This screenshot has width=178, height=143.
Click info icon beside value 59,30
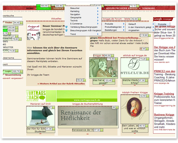tap(85, 80)
